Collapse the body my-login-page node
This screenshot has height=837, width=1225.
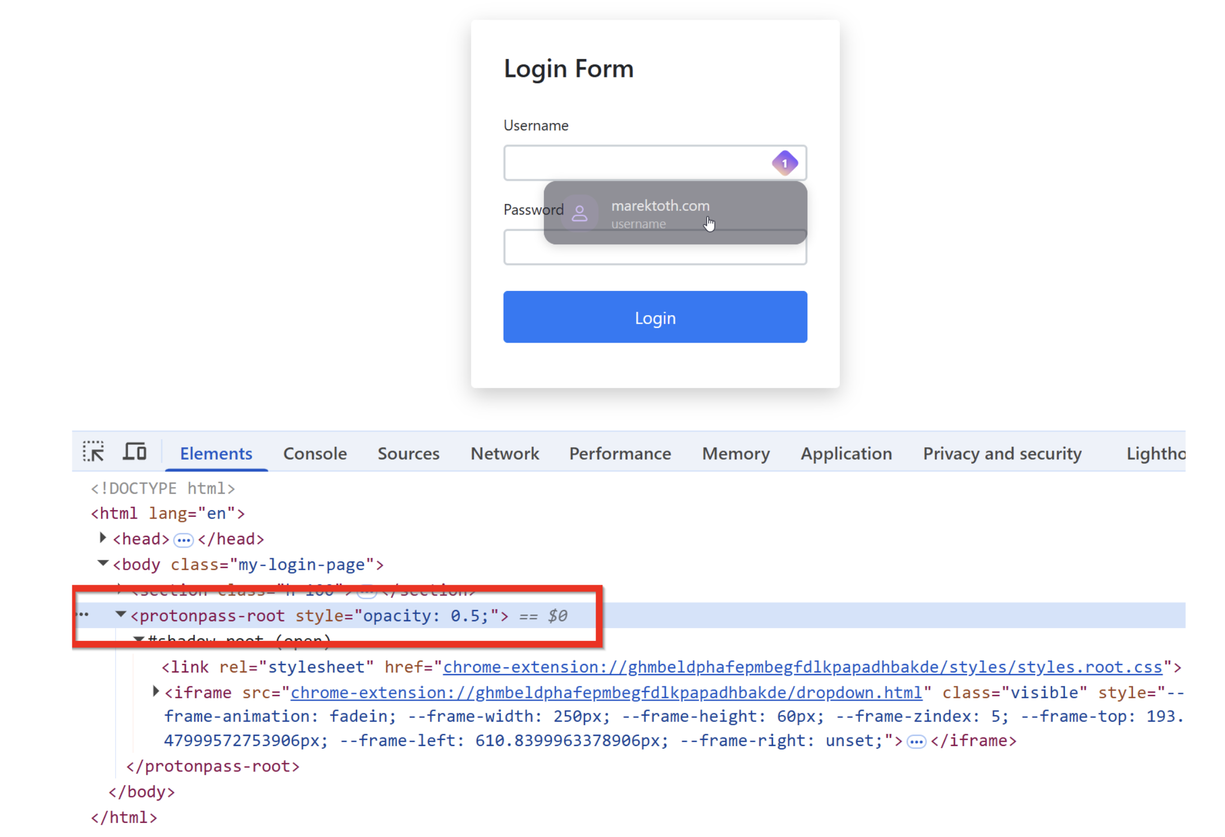pyautogui.click(x=103, y=563)
